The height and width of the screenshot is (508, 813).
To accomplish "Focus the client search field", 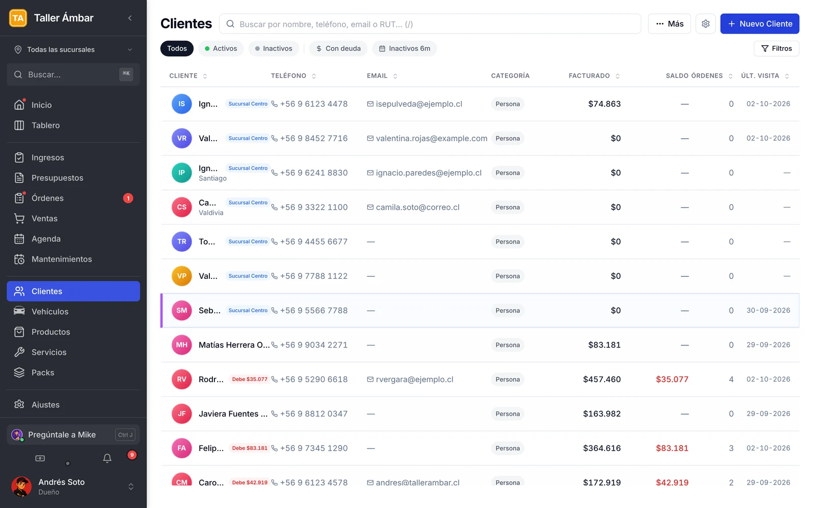I will point(430,24).
